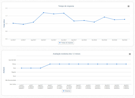The width and height of the screenshot is (135, 98).
Task: Click the 0.6 value on the time axis
Action: (6, 31)
